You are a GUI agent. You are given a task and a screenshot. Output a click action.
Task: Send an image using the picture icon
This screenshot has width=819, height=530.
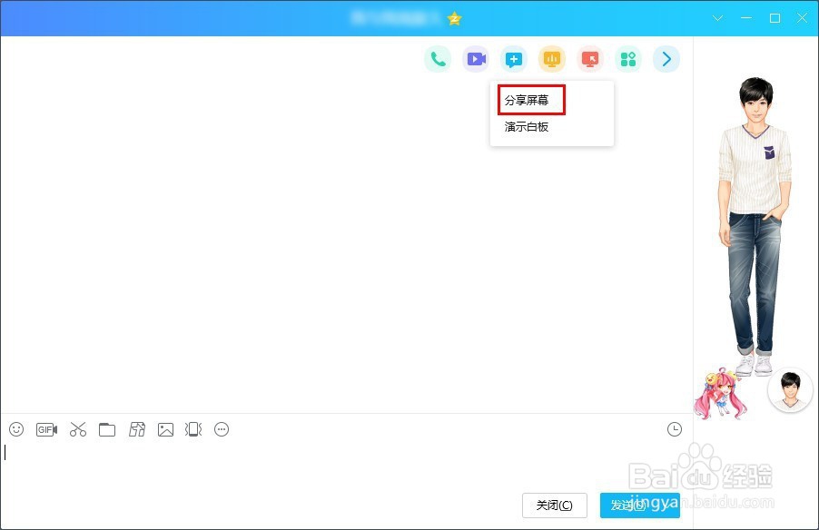point(165,429)
